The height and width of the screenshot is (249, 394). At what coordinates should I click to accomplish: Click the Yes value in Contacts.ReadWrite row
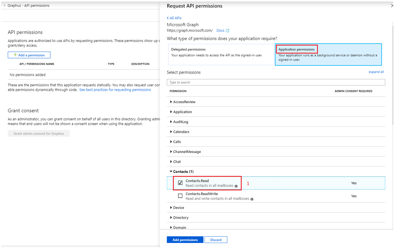click(x=354, y=196)
